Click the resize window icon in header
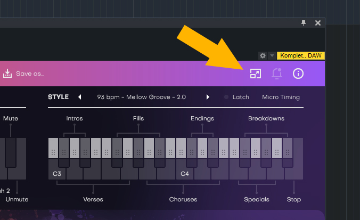 tap(256, 74)
